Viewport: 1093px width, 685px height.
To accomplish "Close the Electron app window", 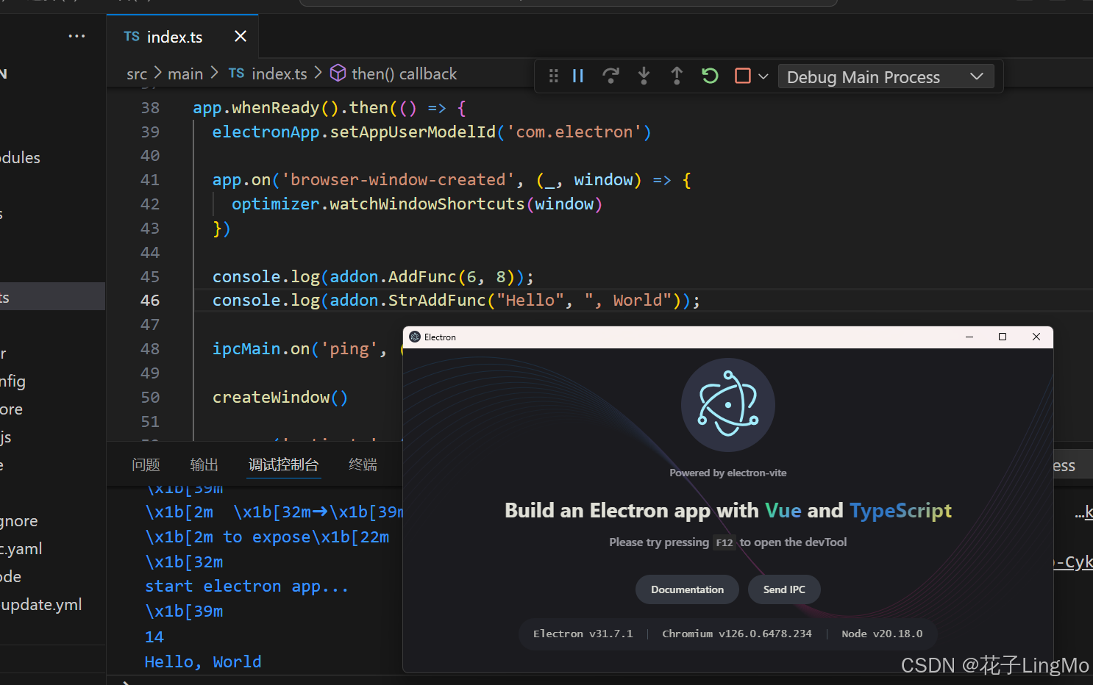I will 1036,337.
